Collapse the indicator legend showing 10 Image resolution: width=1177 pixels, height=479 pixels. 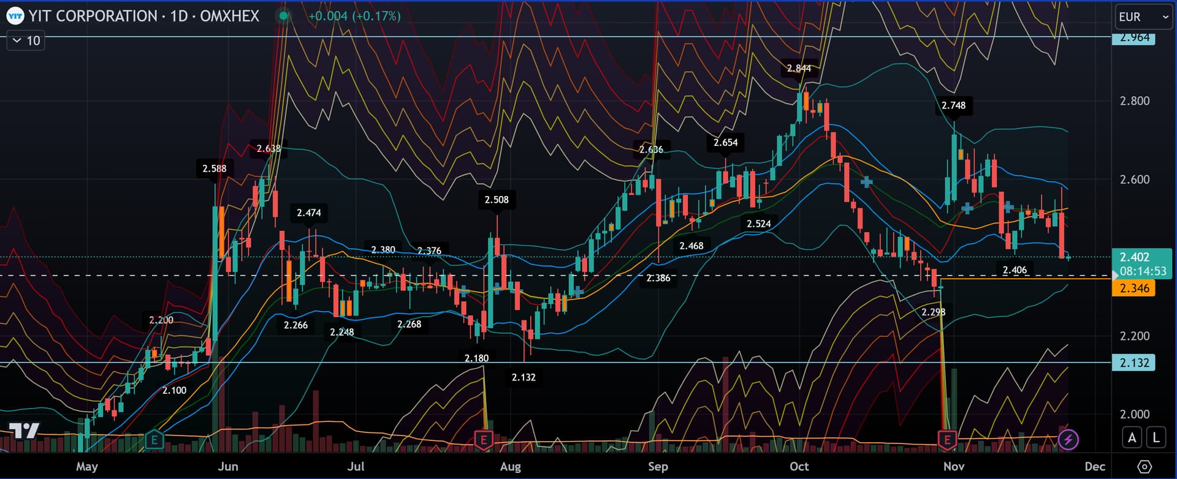pos(26,41)
